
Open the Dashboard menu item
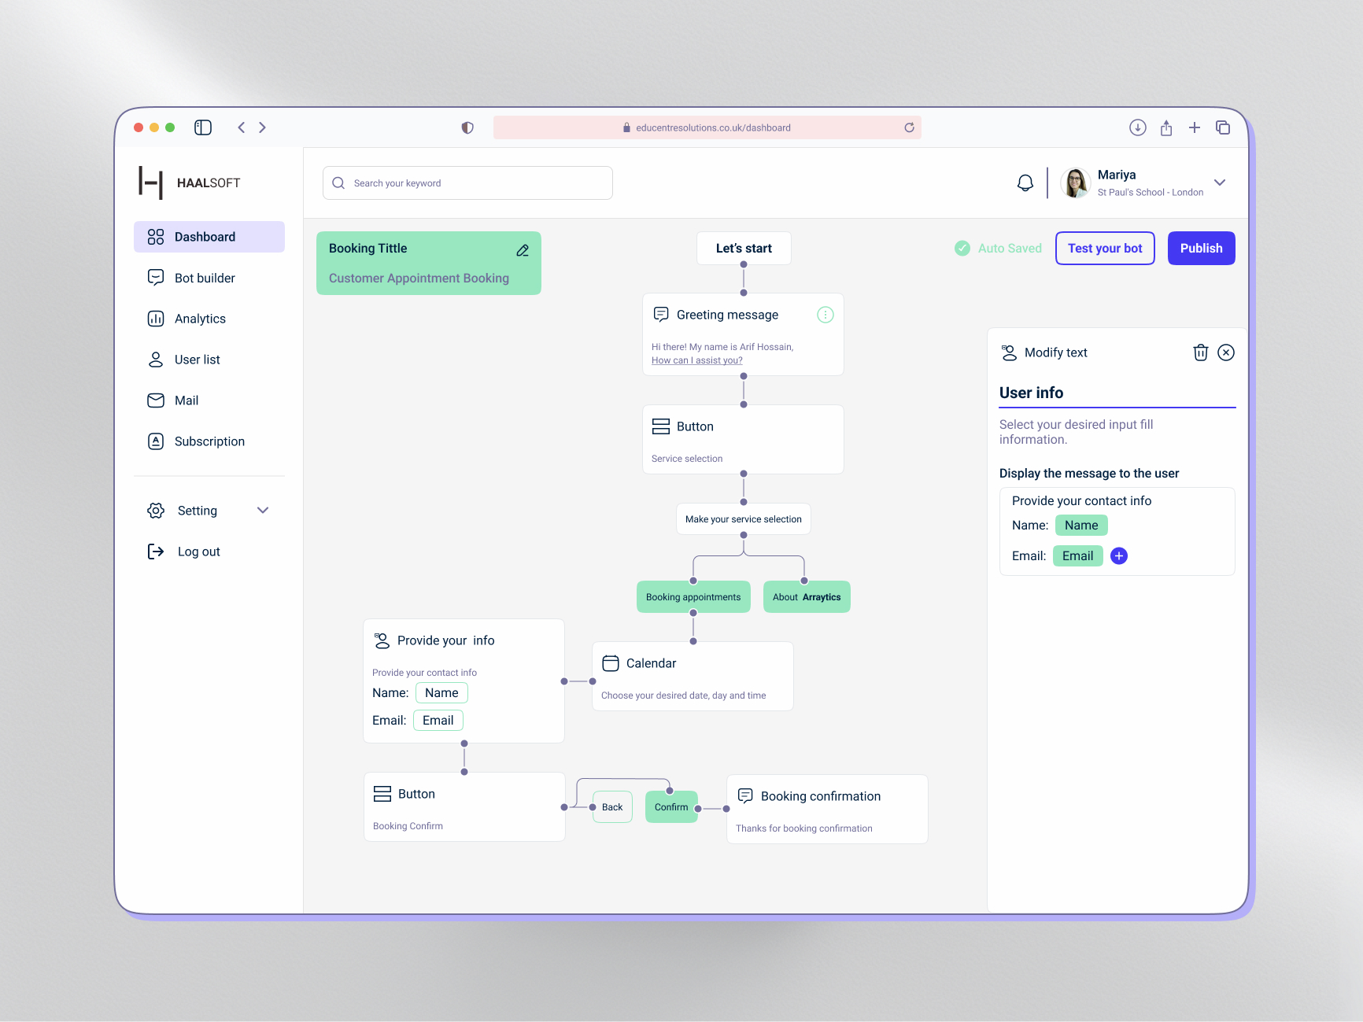(x=209, y=237)
